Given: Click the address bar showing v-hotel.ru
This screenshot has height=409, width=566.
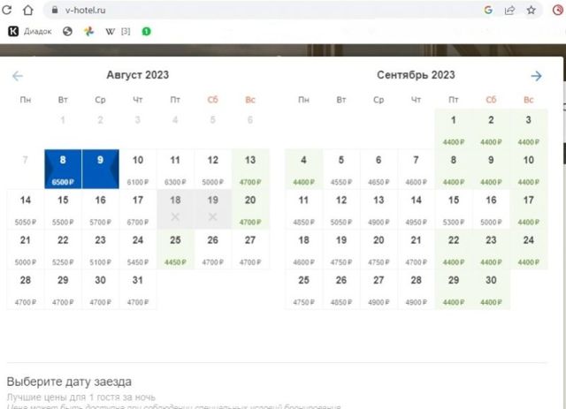Looking at the screenshot, I should coord(265,11).
